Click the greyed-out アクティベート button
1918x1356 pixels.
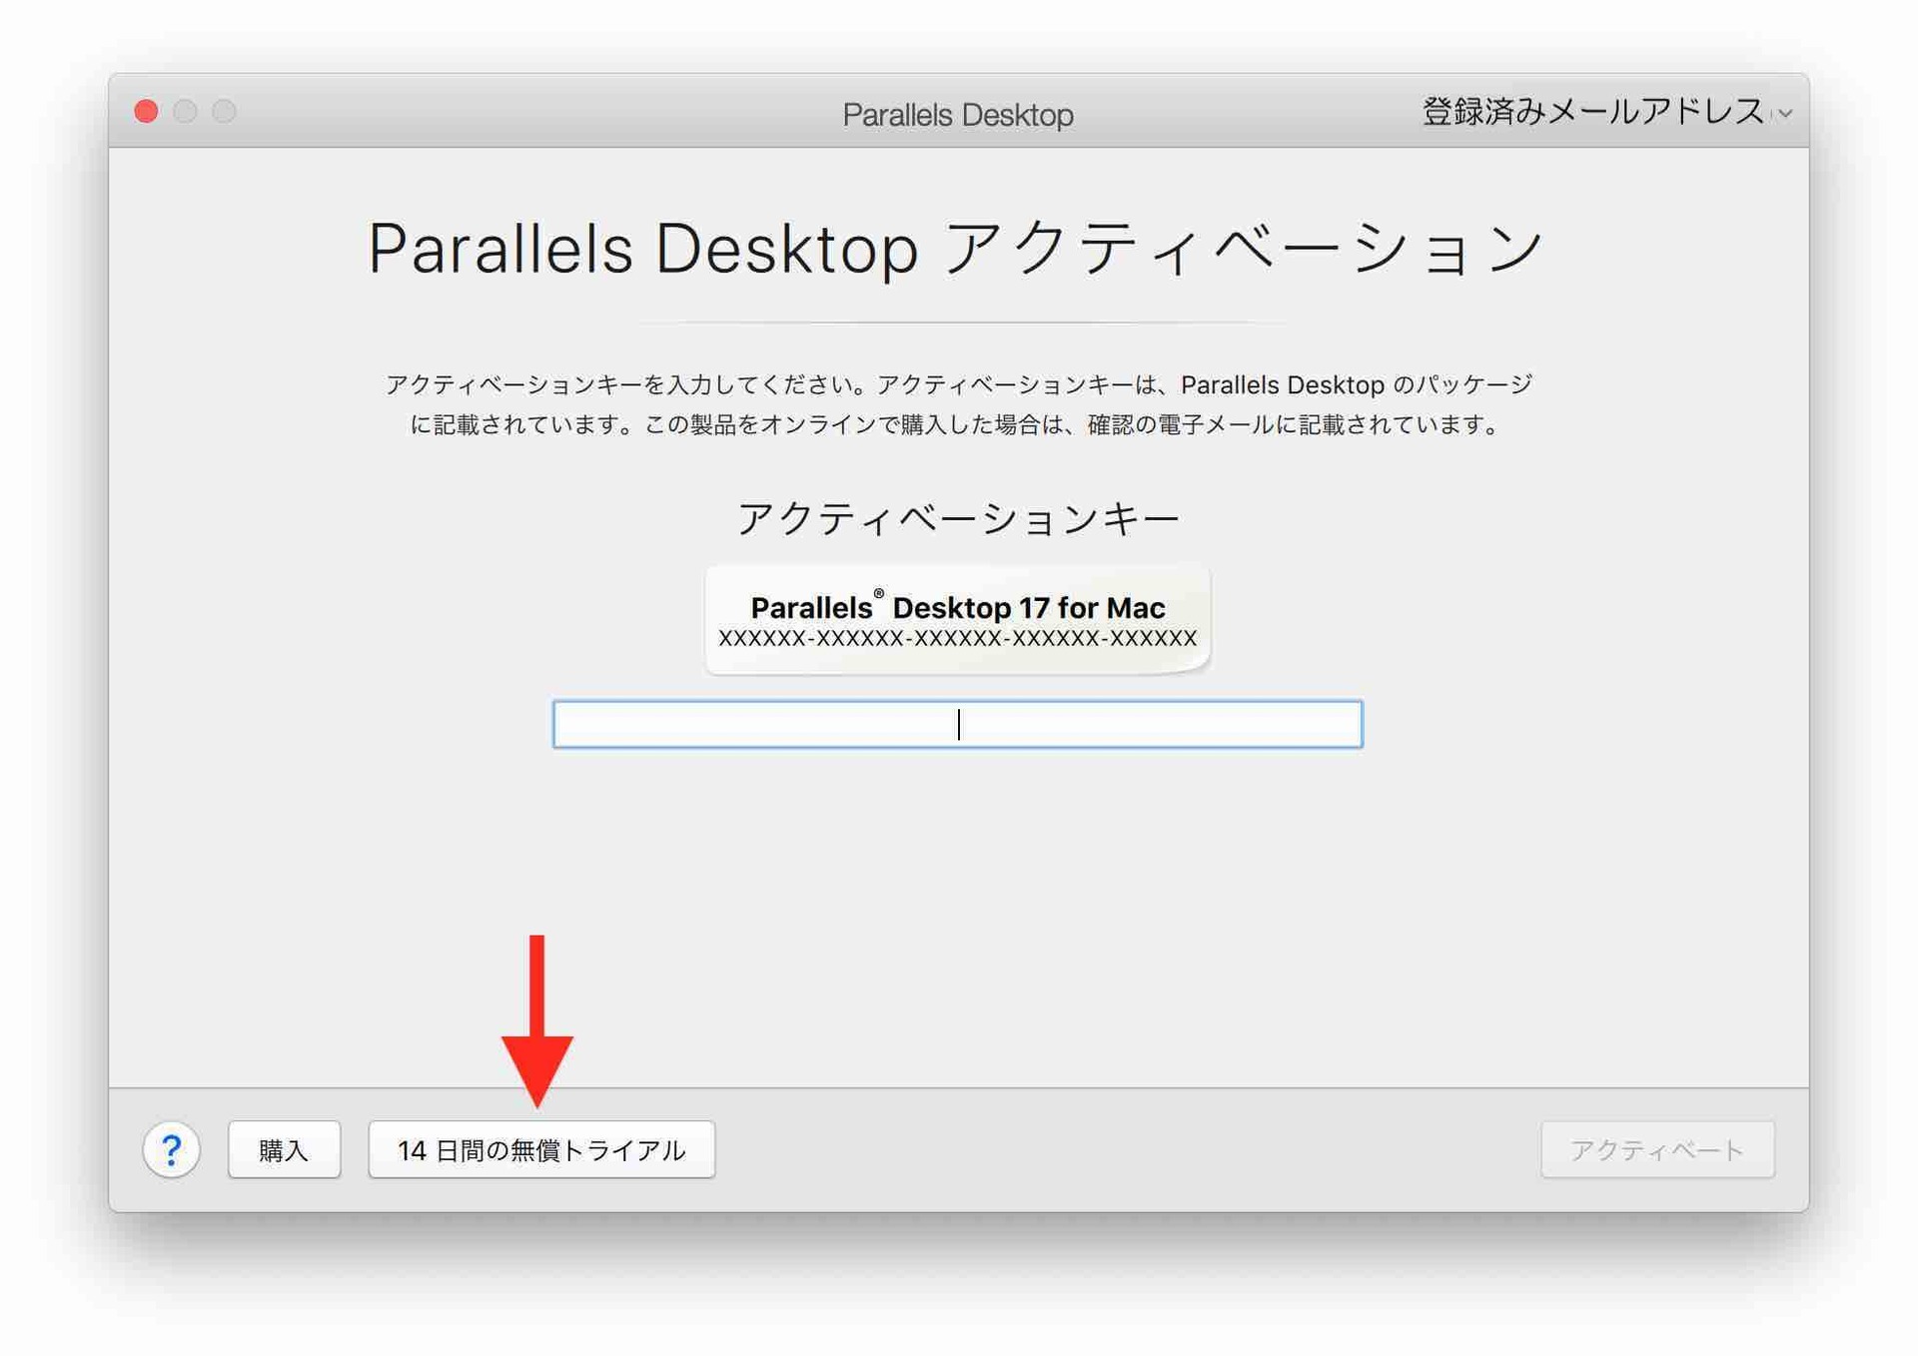[1657, 1149]
